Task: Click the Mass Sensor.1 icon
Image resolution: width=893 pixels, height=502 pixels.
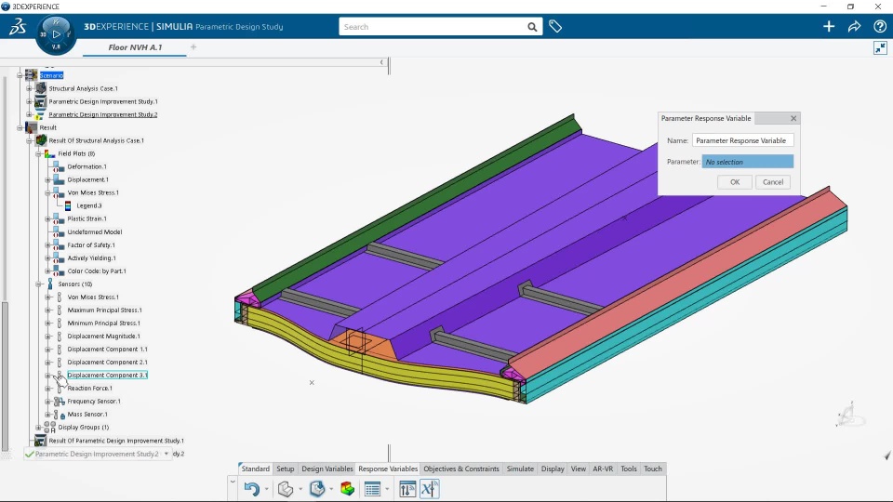Action: pyautogui.click(x=59, y=415)
